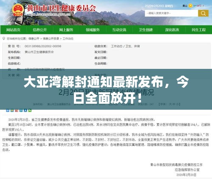Click the 2月20日我市新冠肺炎疫情情况 name value
This screenshot has width=212, height=179.
[x=45, y=69]
